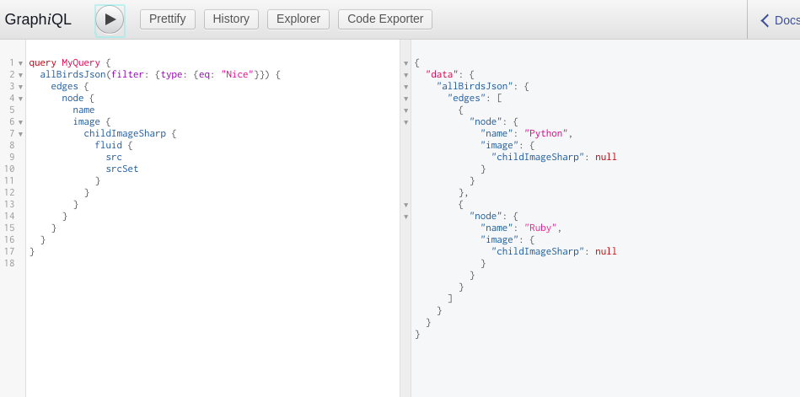Run the query with the play button
Screen dimensions: 800x397
pyautogui.click(x=110, y=20)
